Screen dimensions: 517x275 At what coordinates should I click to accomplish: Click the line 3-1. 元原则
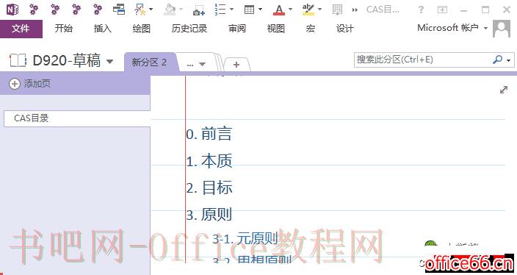(245, 238)
